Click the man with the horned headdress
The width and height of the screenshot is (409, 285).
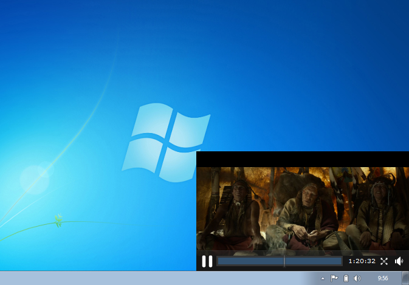click(x=379, y=211)
